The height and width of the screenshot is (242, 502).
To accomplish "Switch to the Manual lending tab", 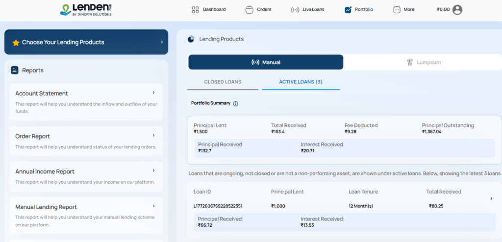I will [266, 62].
